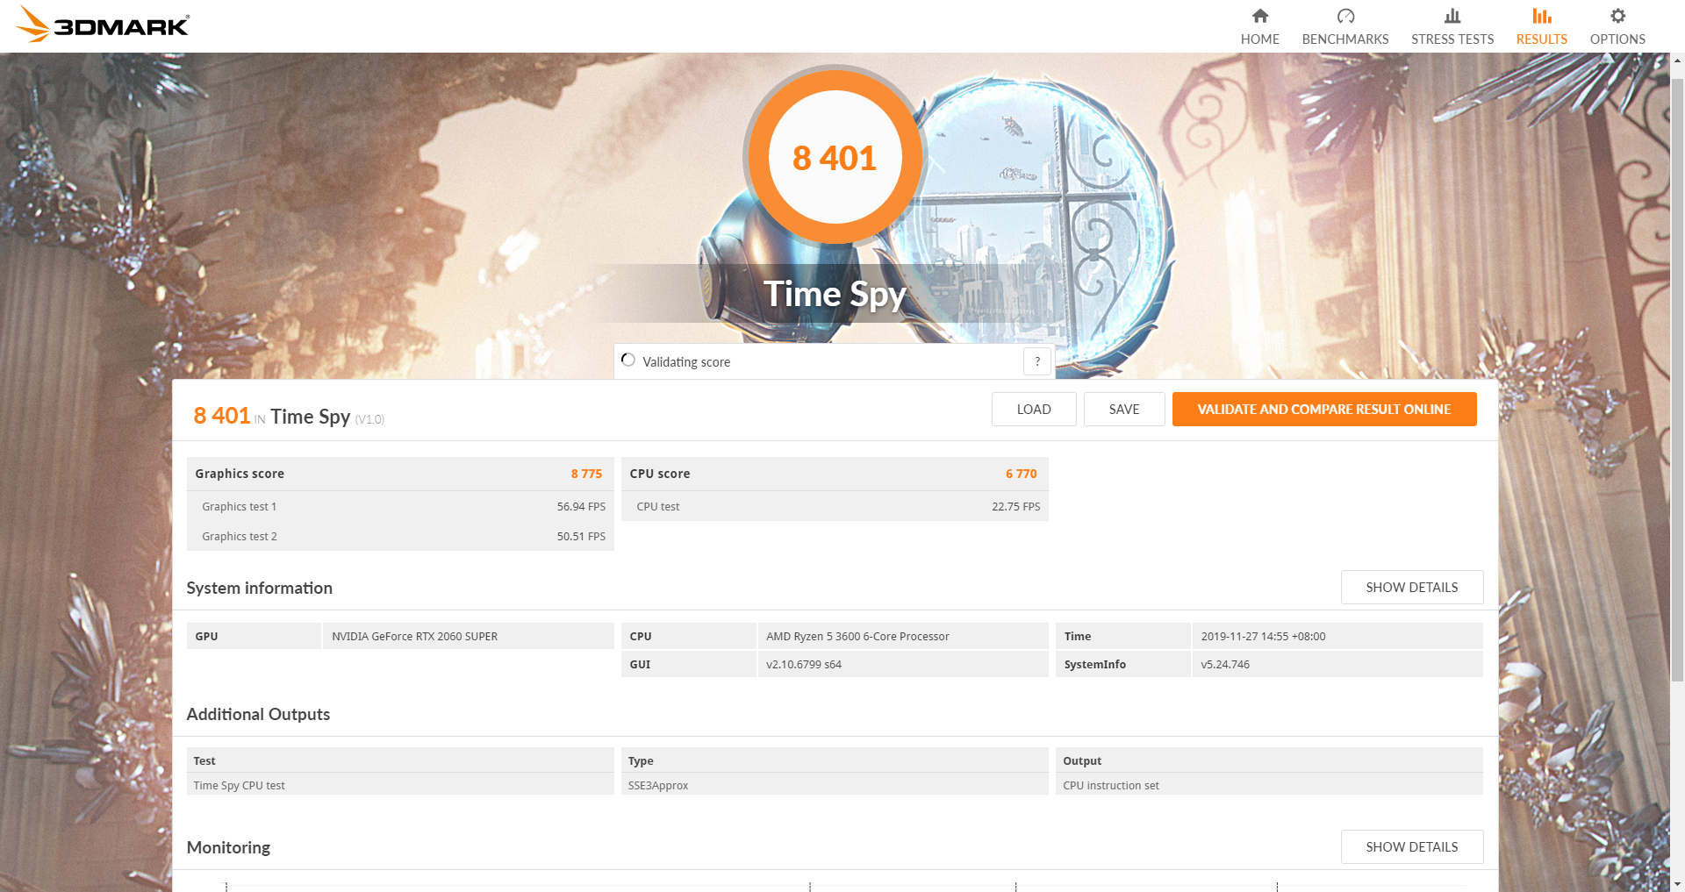Switch to the STRESS TESTS tab label

[x=1452, y=39]
